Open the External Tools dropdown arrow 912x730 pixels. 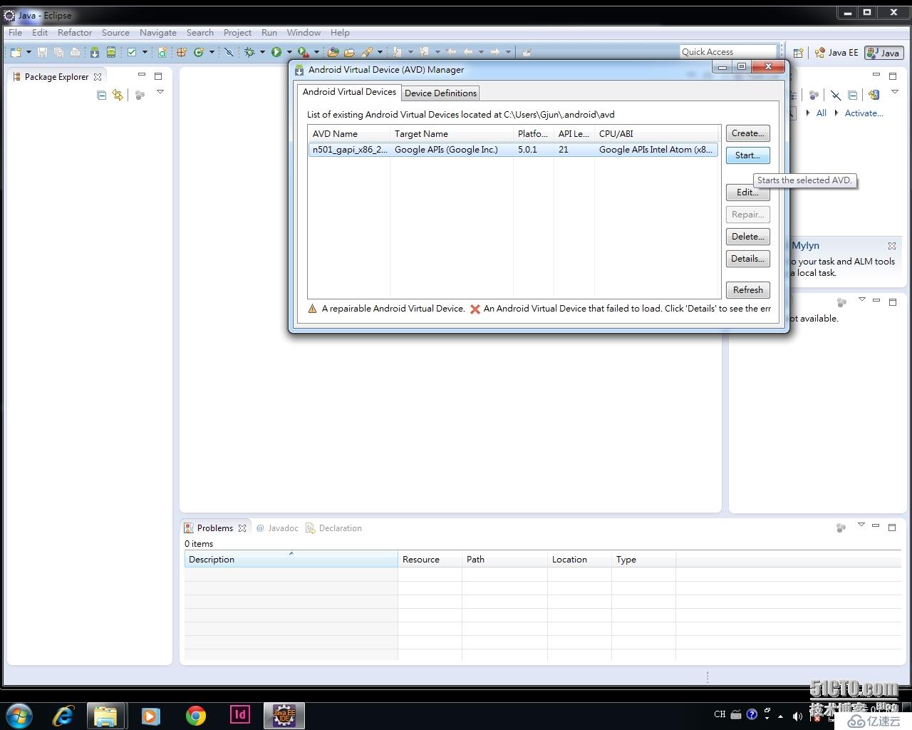(316, 52)
